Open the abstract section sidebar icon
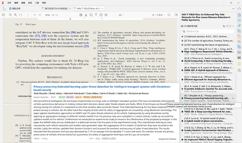The height and width of the screenshot is (143, 242). click(x=239, y=20)
